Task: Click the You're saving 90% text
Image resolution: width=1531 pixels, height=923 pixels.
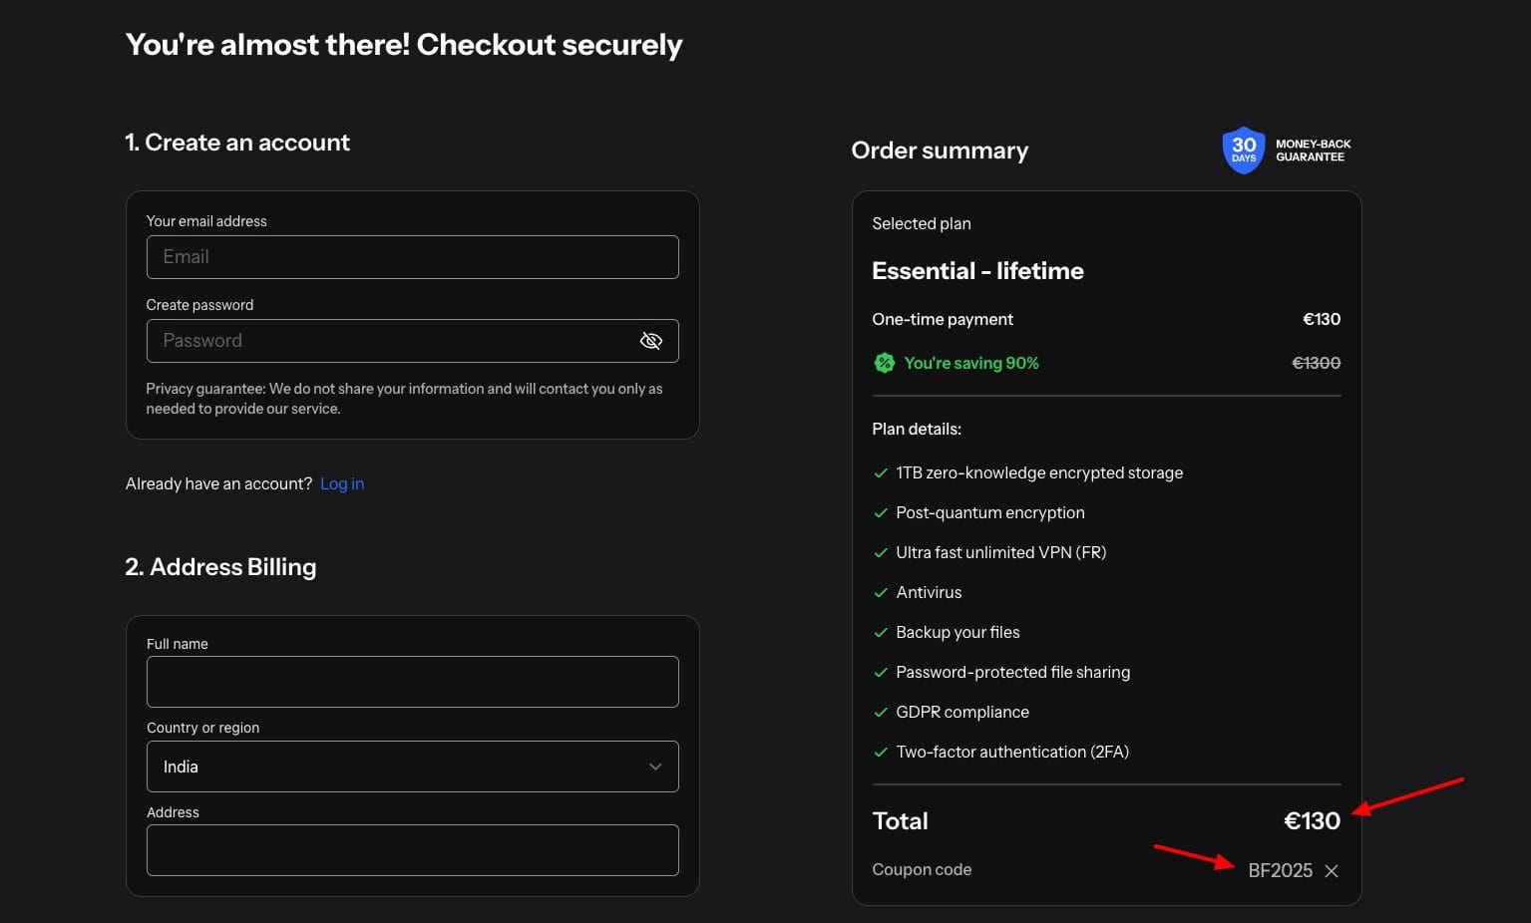Action: pyautogui.click(x=970, y=363)
